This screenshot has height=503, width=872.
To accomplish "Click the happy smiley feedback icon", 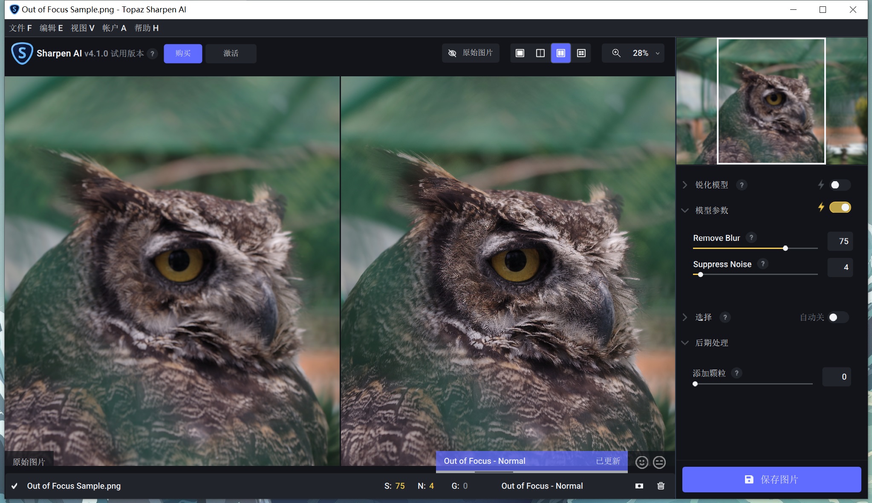I will (641, 462).
